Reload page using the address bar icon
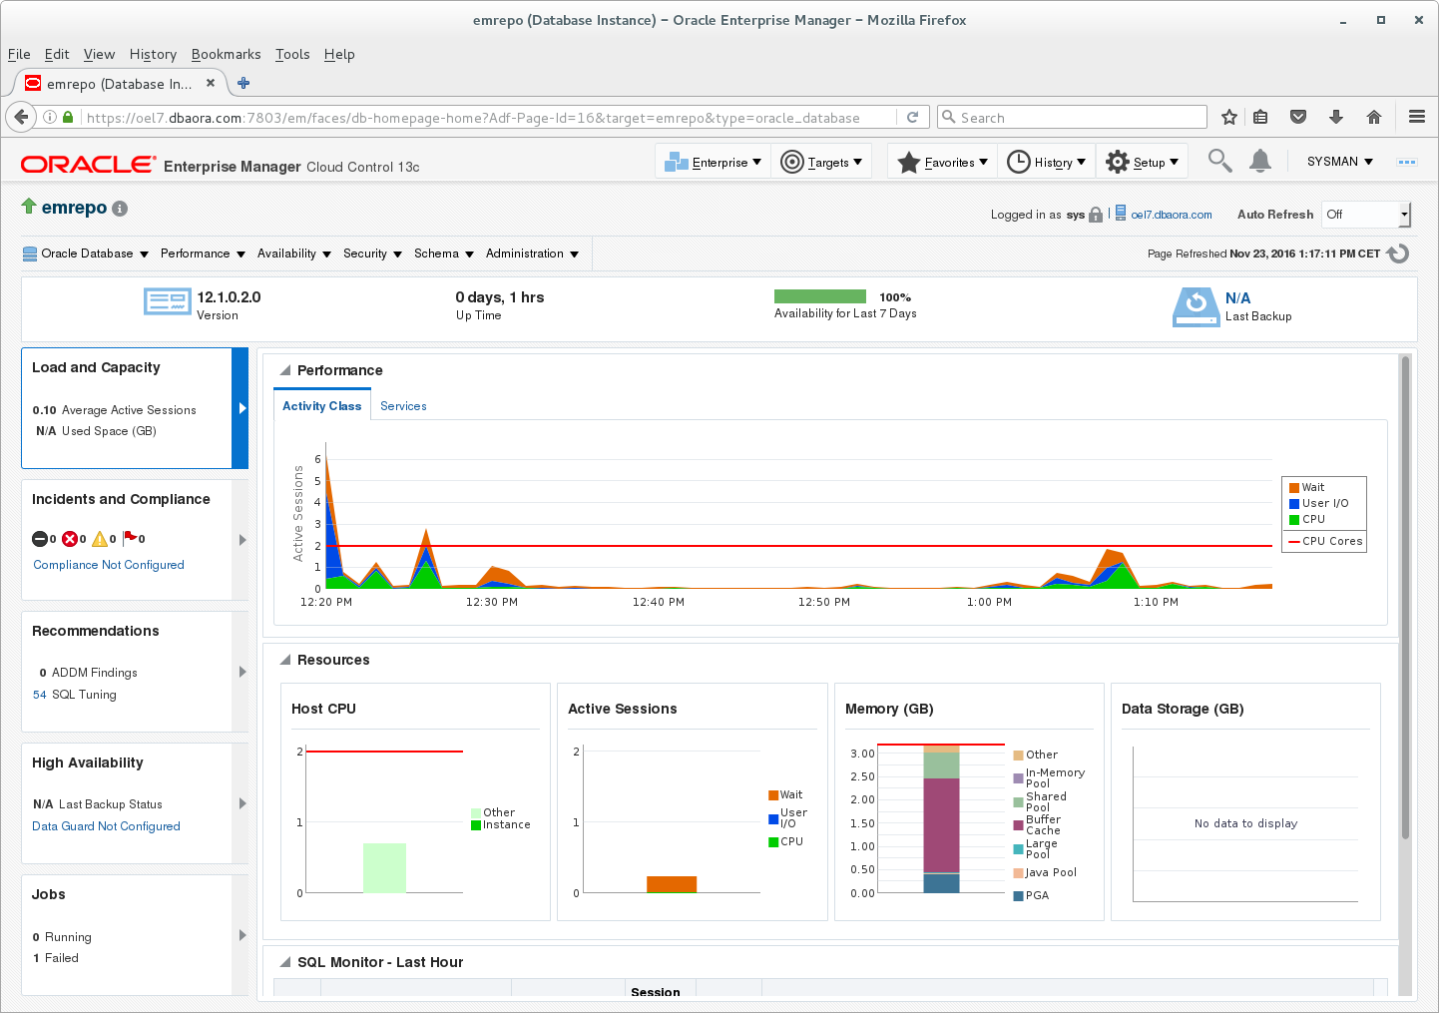 pos(912,117)
